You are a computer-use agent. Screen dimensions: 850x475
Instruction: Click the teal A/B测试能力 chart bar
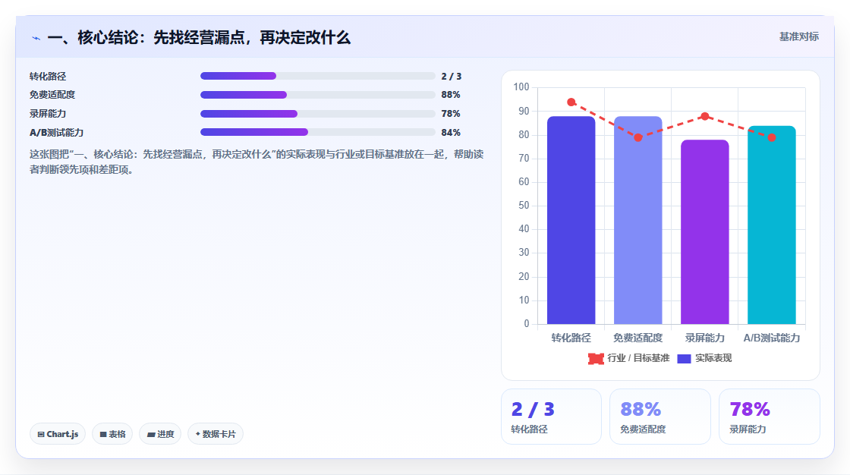pos(771,225)
